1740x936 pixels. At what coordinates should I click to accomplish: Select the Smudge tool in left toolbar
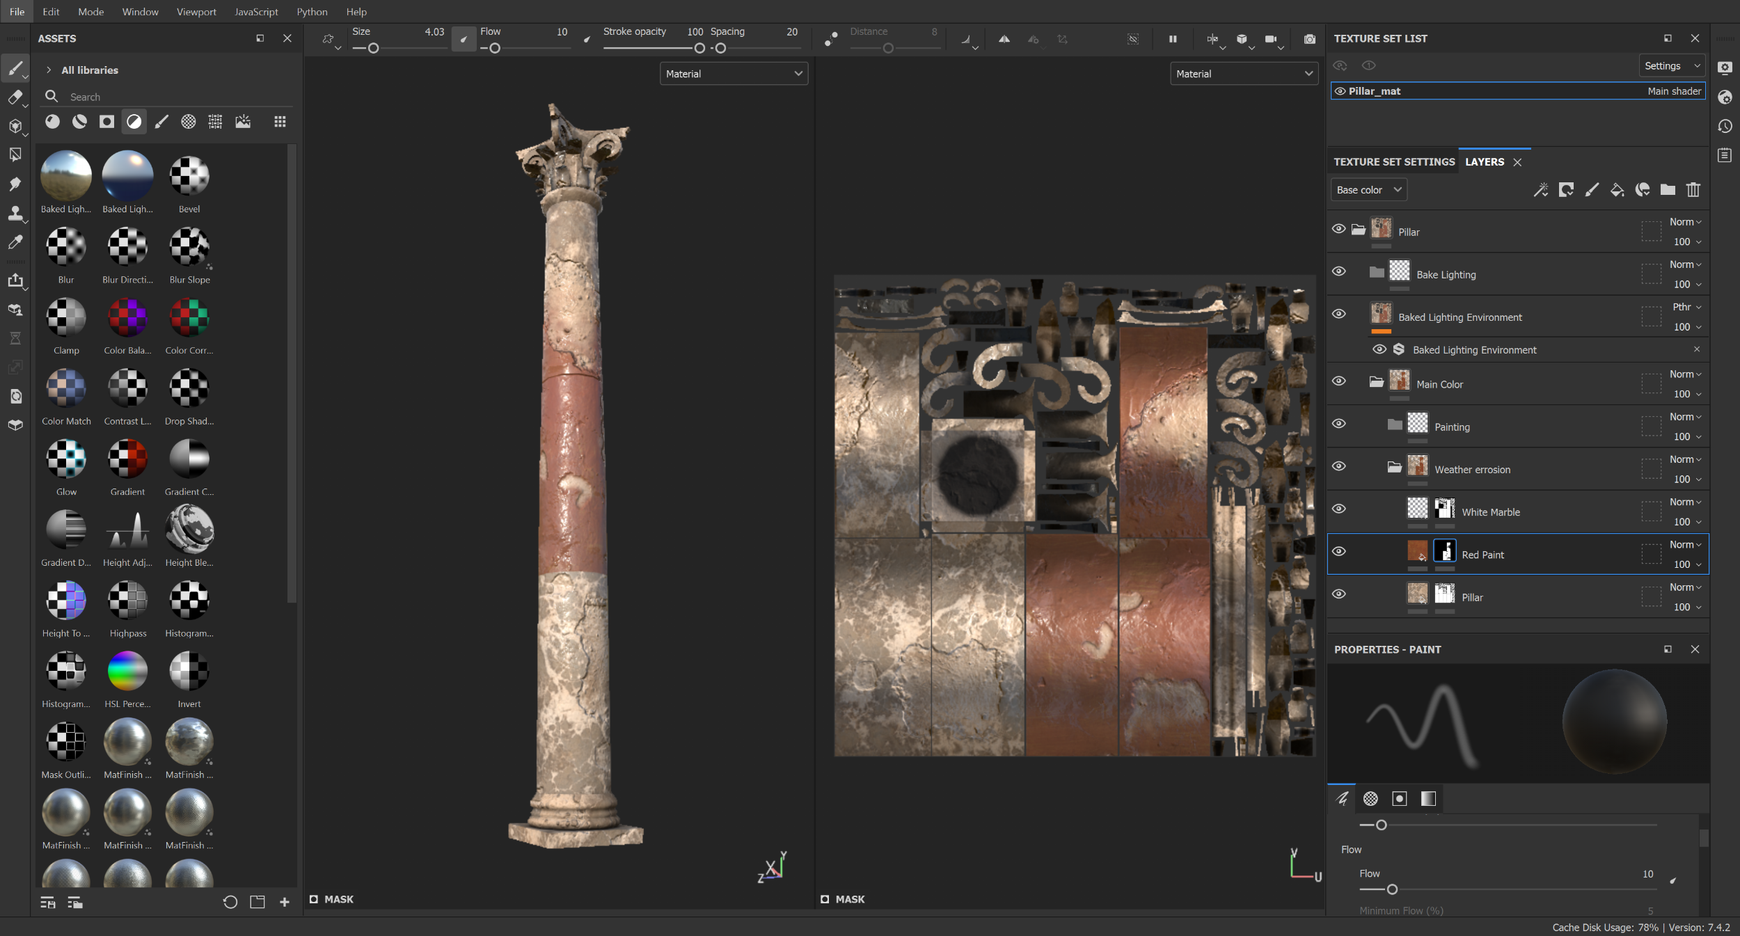(15, 184)
